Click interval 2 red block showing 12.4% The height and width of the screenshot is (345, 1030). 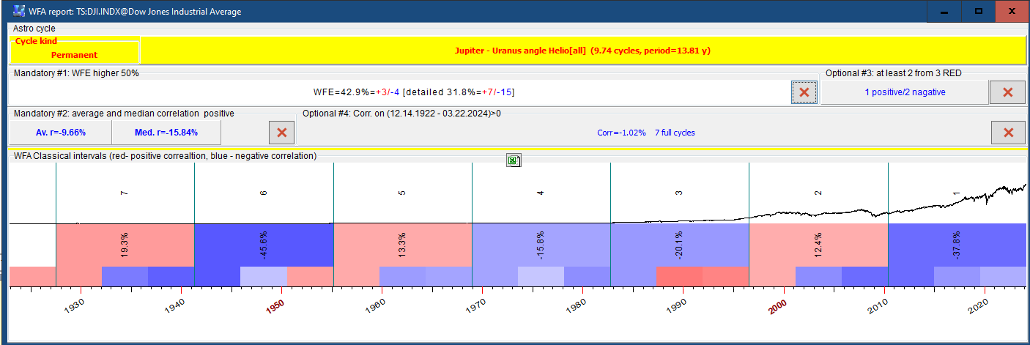coord(818,245)
